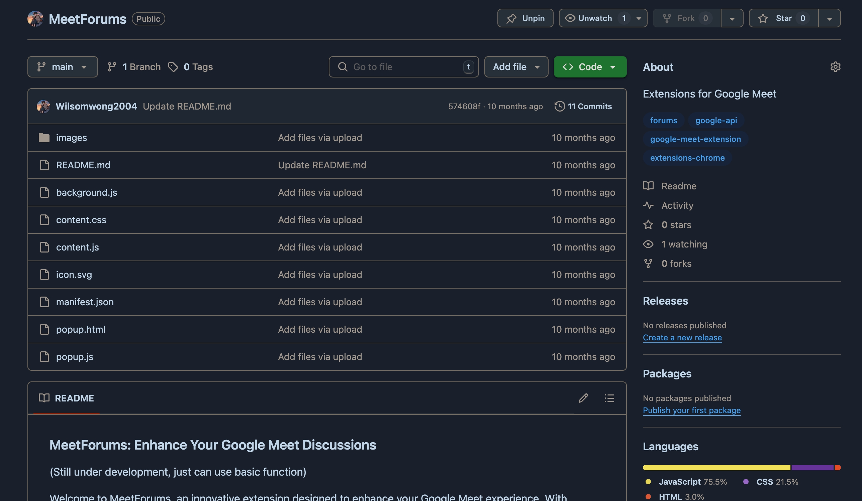
Task: Open the MeetForums repository title link
Action: coord(88,19)
